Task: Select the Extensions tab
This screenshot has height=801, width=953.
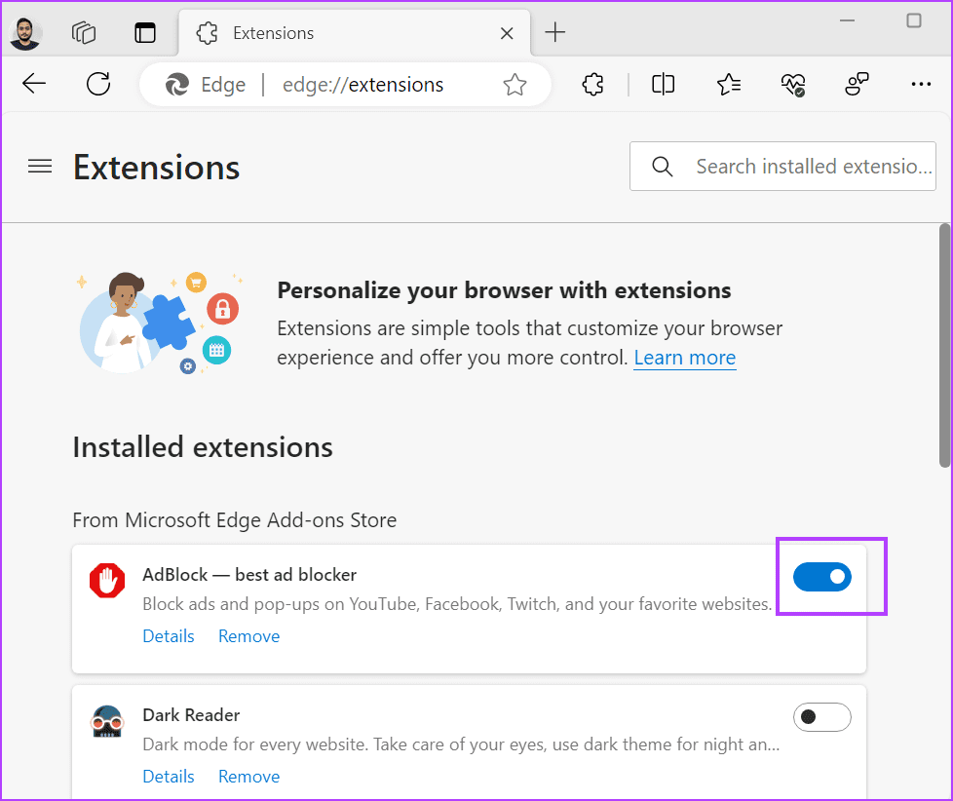Action: tap(354, 33)
